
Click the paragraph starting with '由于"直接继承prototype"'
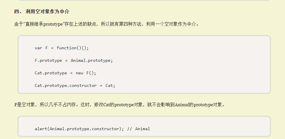coord(107,24)
